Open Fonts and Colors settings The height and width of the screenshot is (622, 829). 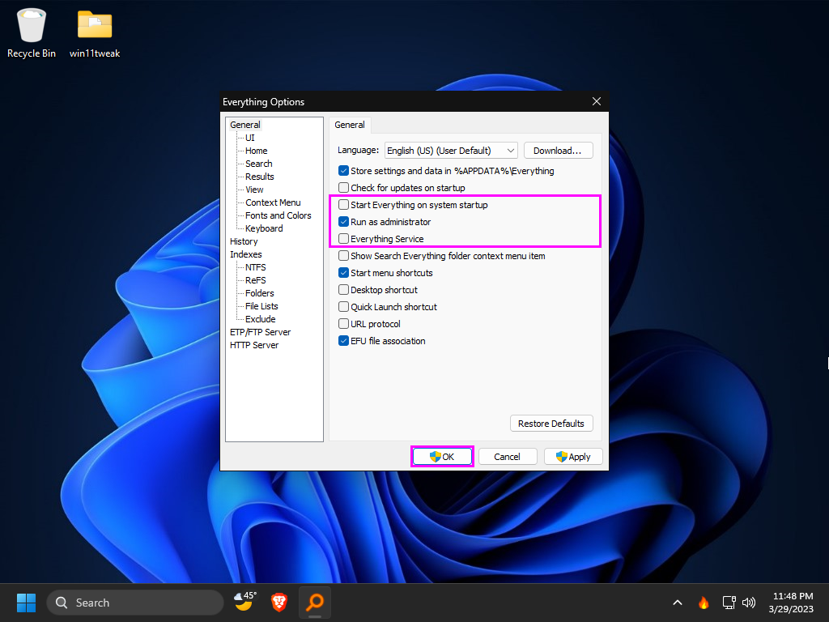[x=278, y=215]
